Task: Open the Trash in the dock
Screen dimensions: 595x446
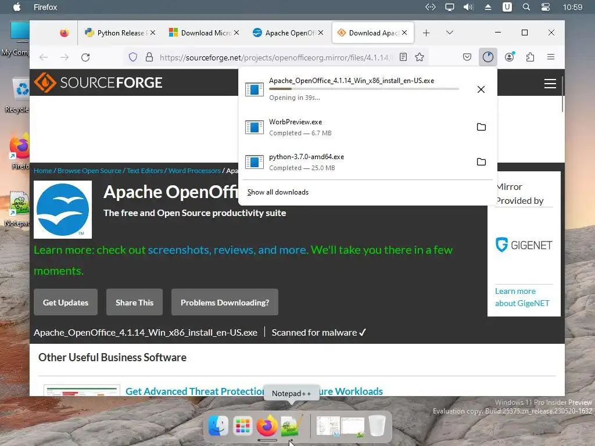Action: pyautogui.click(x=377, y=426)
